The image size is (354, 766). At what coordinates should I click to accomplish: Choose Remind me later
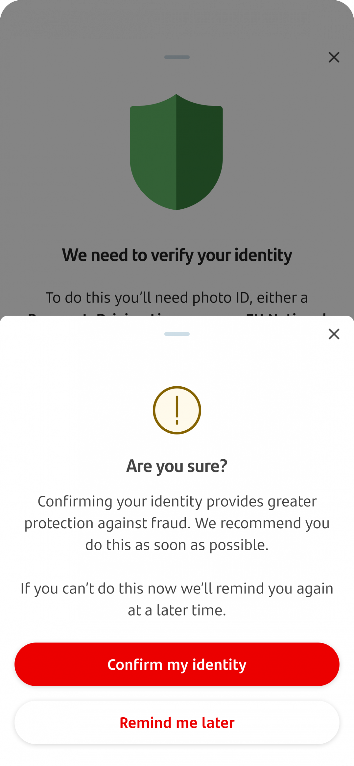[x=177, y=722]
